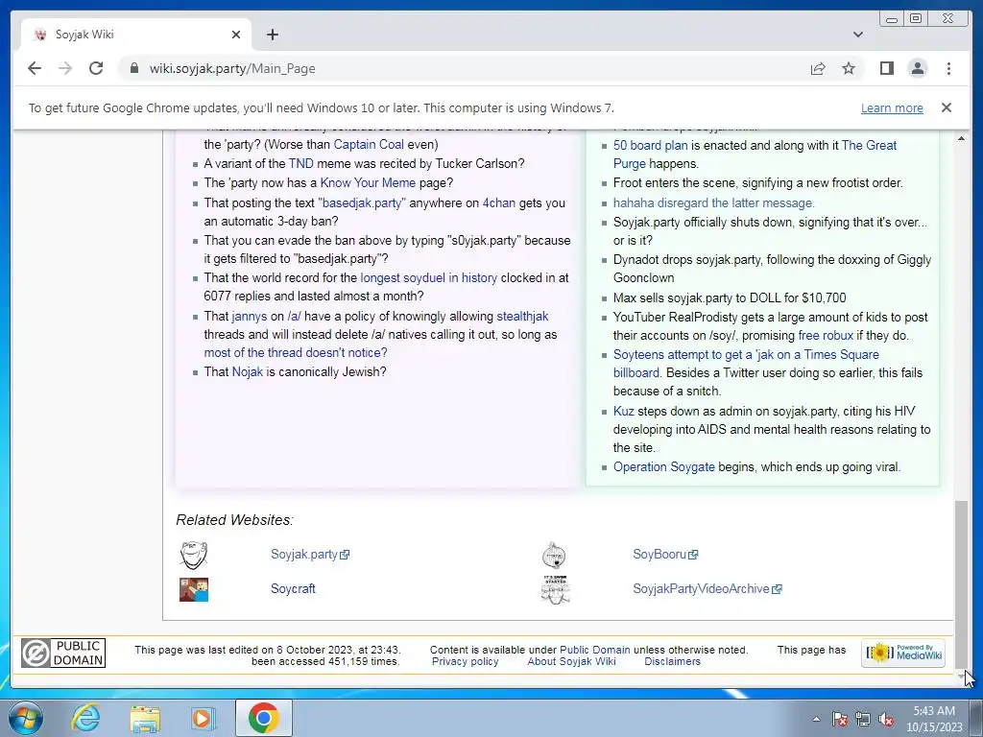Screen dimensions: 983x737
Task: Click the Powered by MediaWiki badge
Action: [x=902, y=653]
